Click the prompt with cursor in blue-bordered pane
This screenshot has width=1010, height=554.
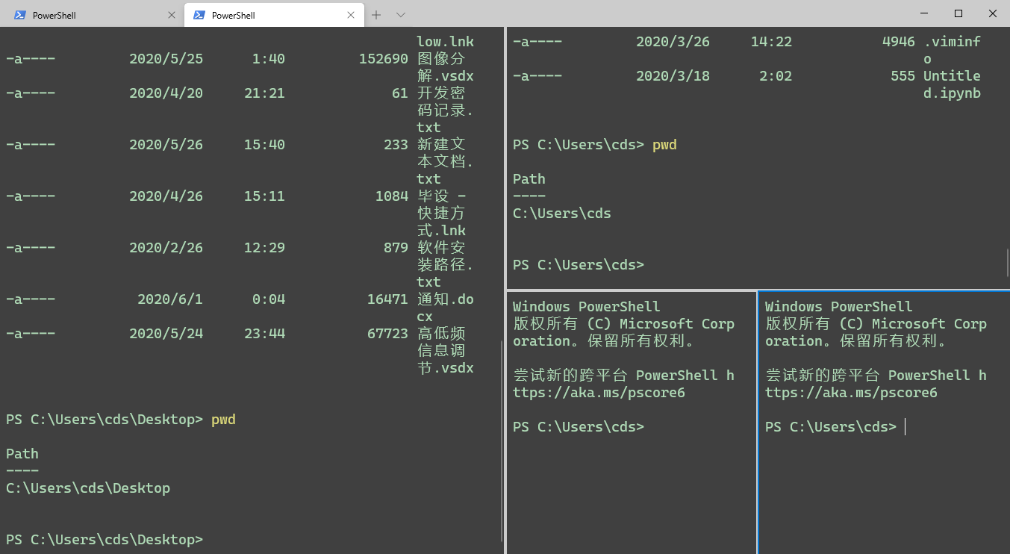831,427
